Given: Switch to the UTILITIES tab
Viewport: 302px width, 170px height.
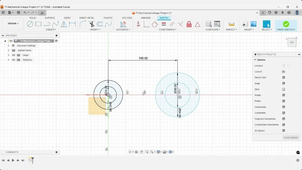Looking at the screenshot, I should click(127, 18).
